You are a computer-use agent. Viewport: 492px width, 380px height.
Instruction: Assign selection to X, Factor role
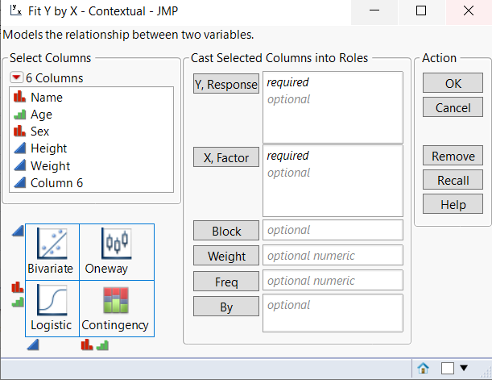coord(225,157)
